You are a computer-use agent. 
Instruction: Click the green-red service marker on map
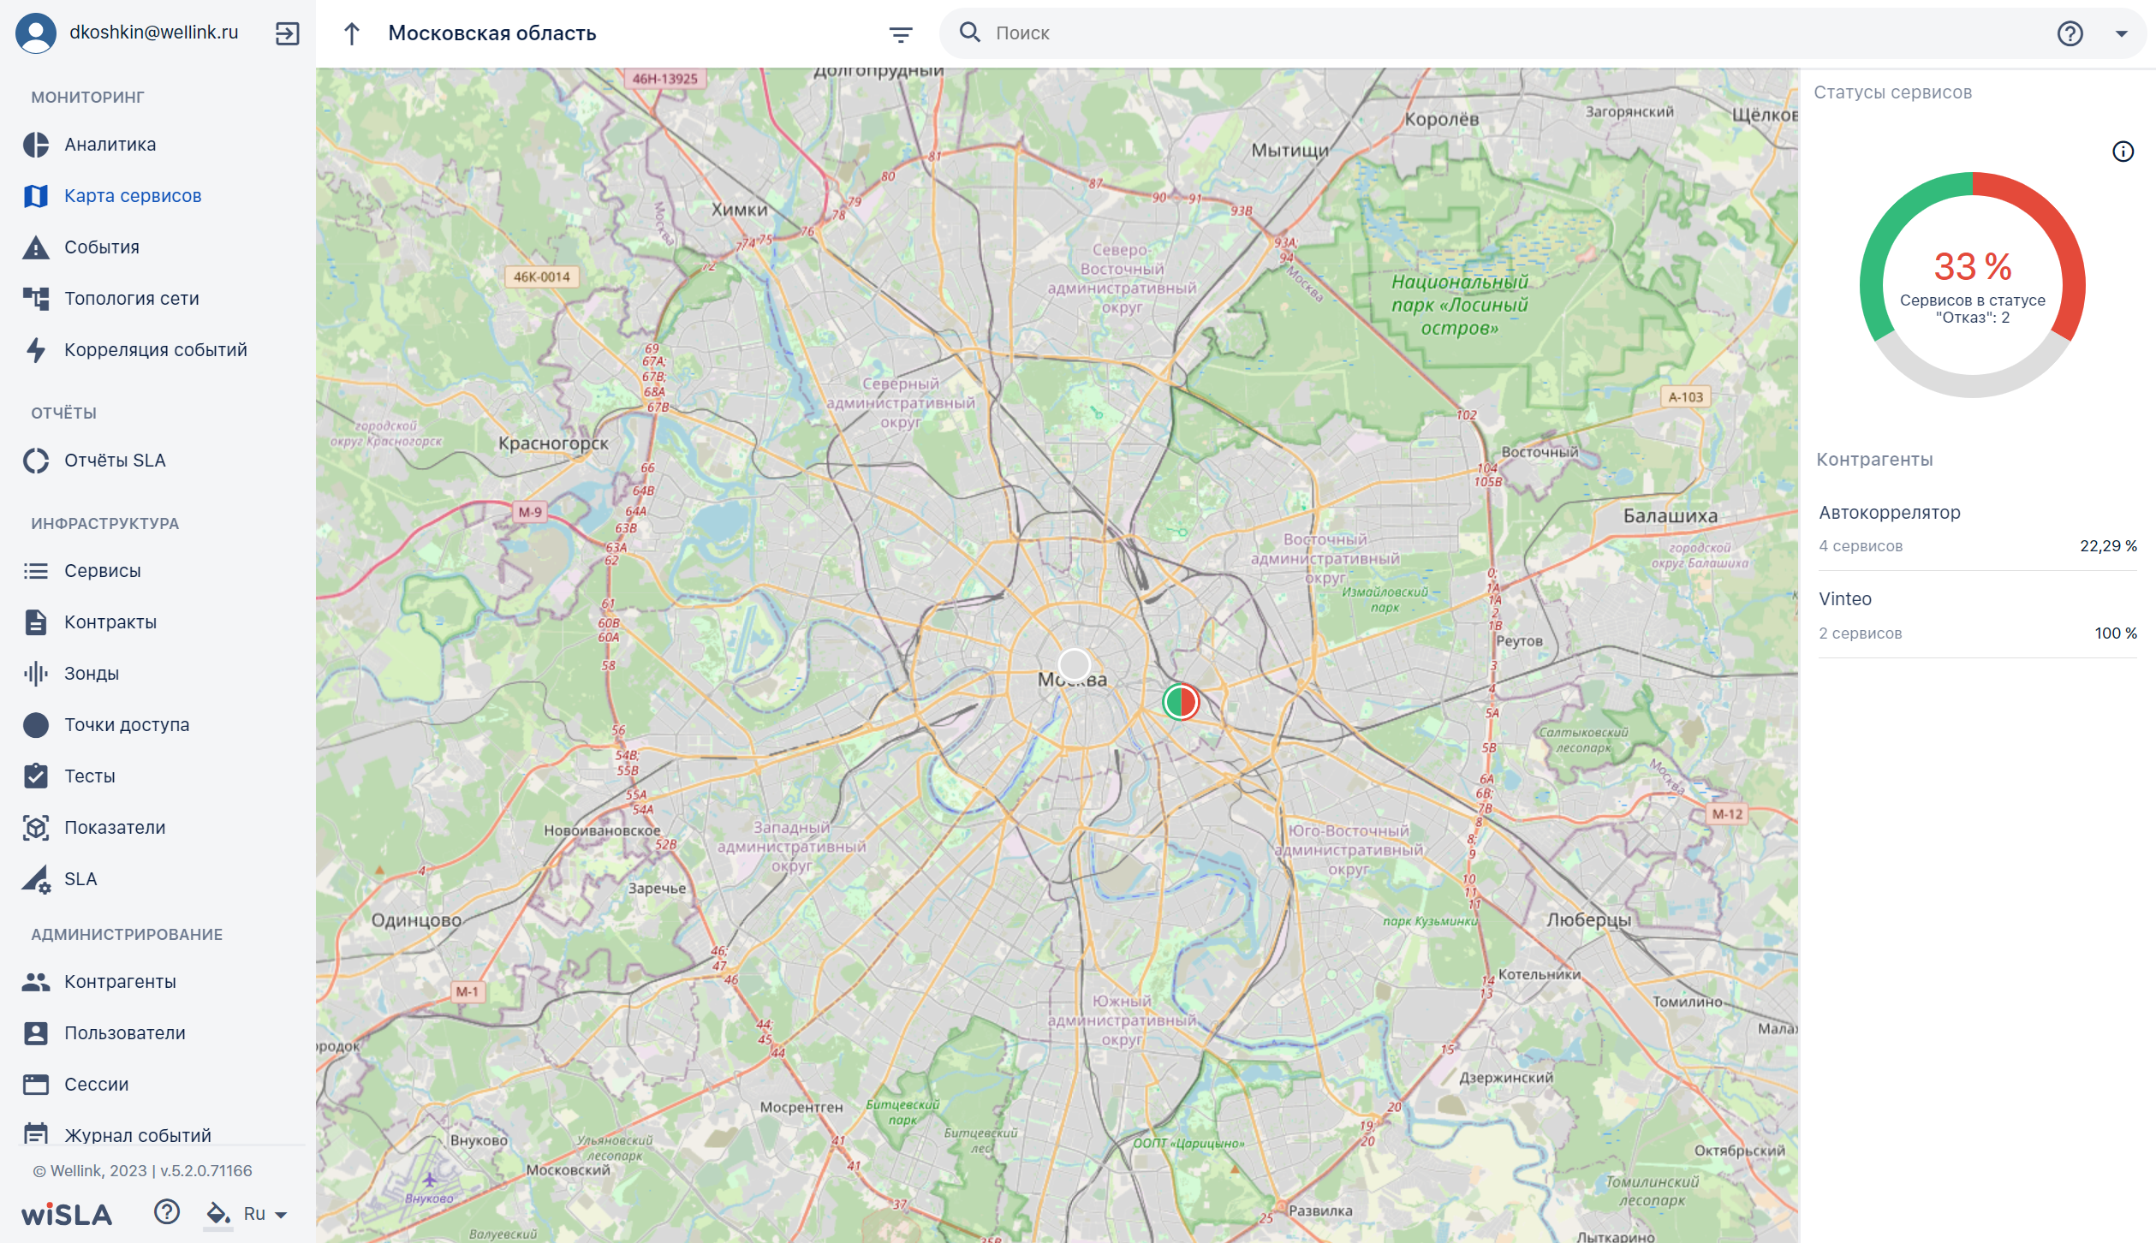pos(1181,702)
